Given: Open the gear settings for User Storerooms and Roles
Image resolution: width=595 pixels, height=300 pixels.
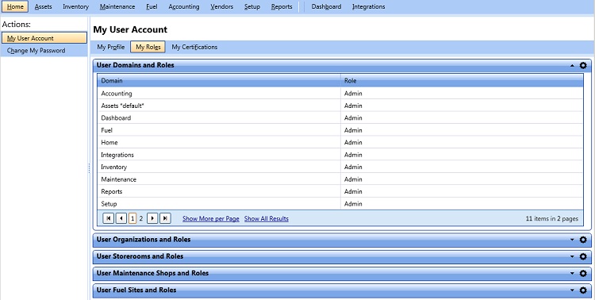Looking at the screenshot, I should pos(583,256).
